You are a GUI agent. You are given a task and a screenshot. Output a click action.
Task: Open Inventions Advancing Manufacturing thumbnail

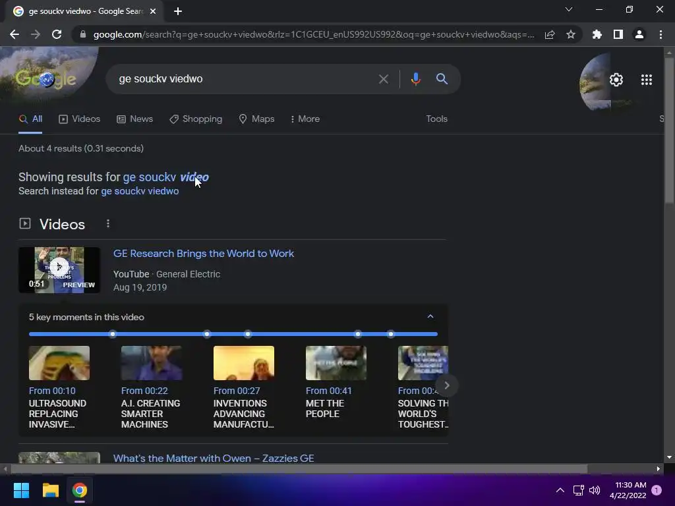244,363
